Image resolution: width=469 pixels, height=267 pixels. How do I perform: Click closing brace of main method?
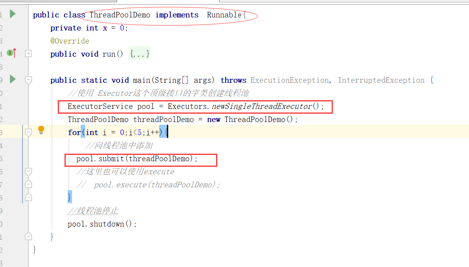point(52,236)
